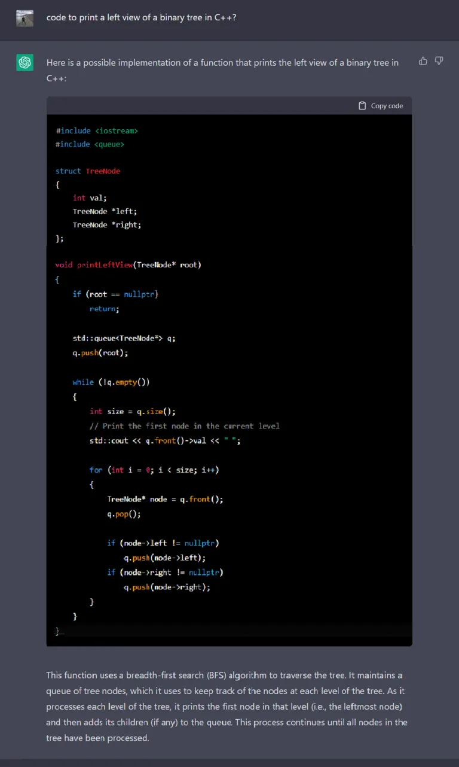Click the 'q.pop();' line

click(x=124, y=514)
